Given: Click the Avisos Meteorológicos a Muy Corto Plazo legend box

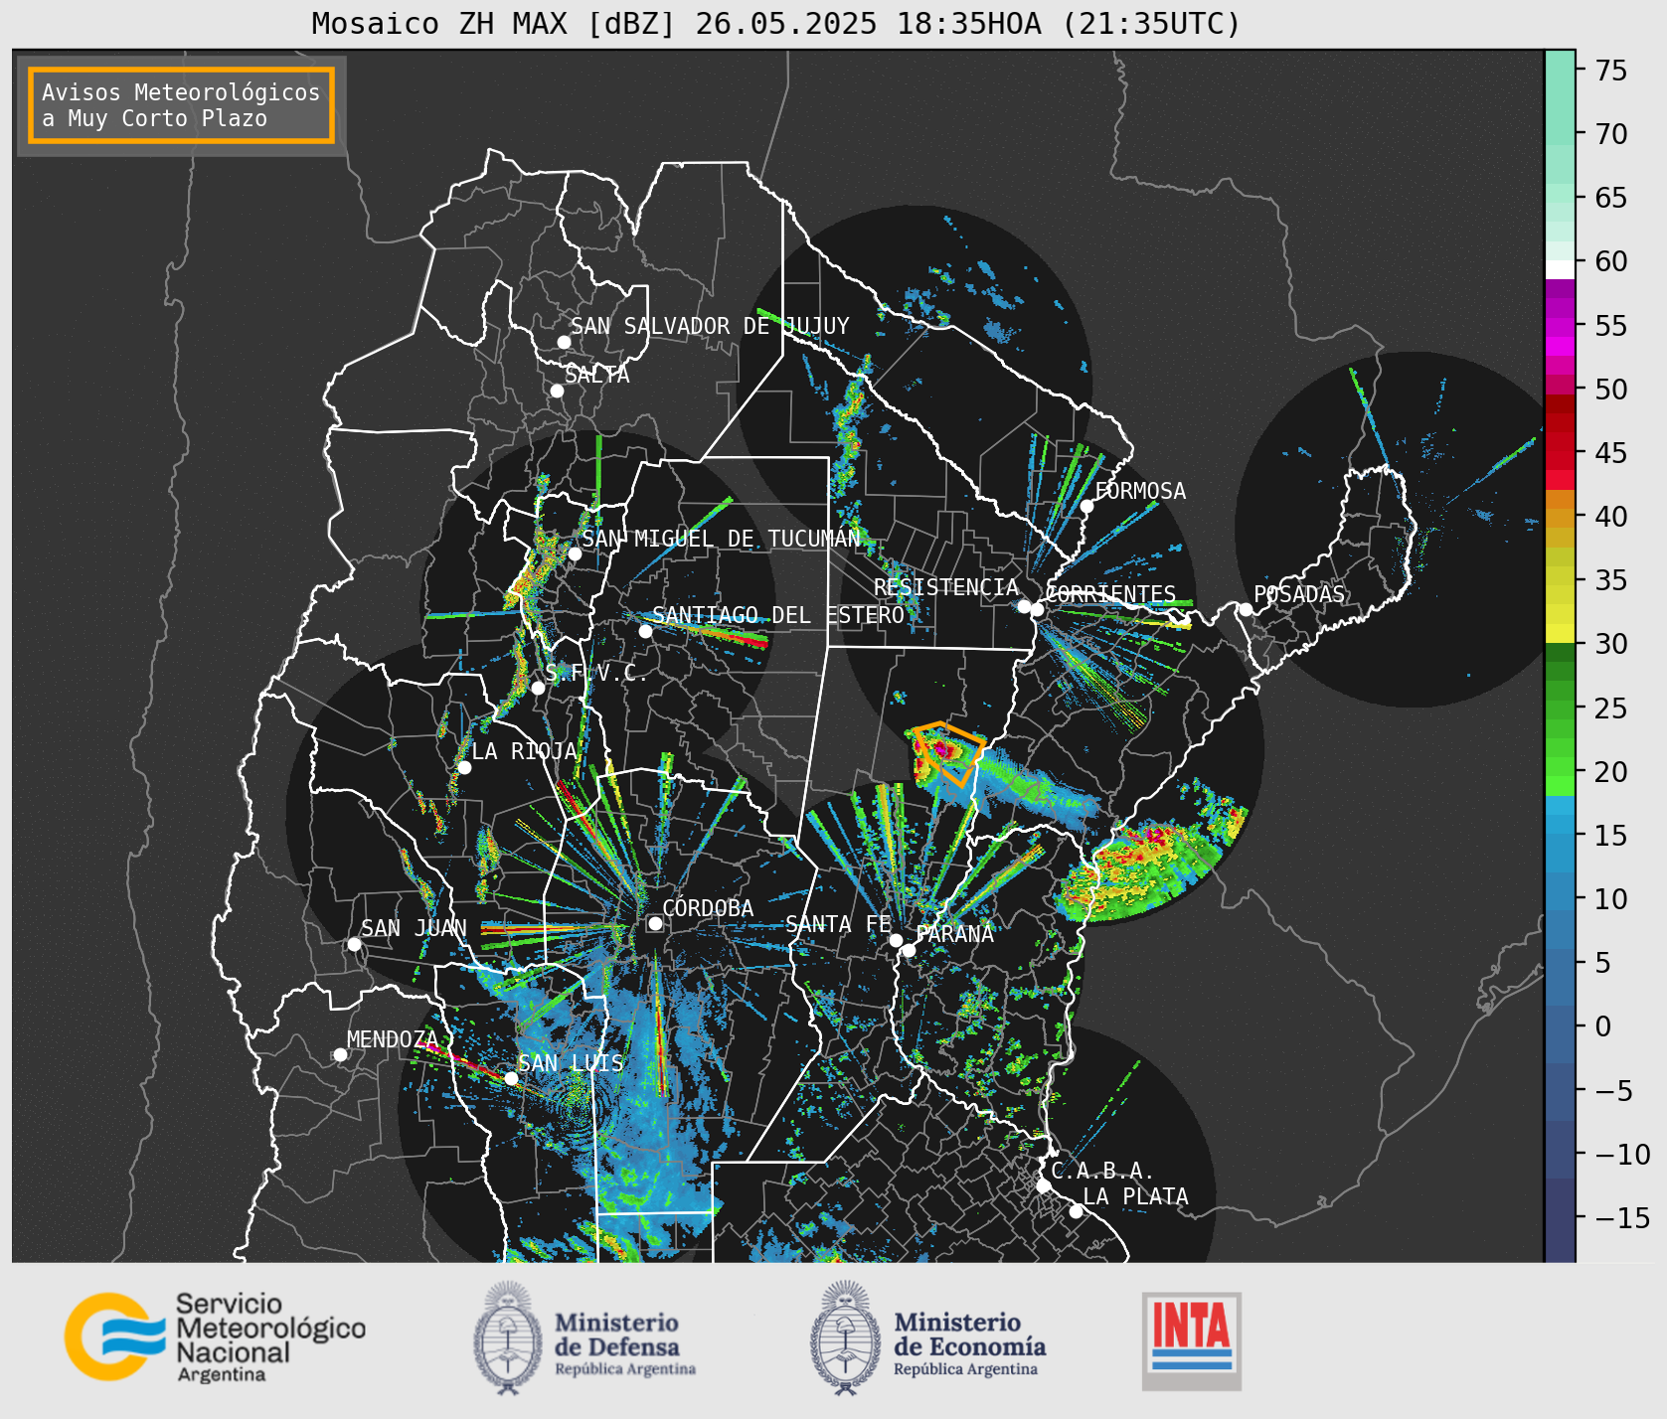Looking at the screenshot, I should [181, 105].
